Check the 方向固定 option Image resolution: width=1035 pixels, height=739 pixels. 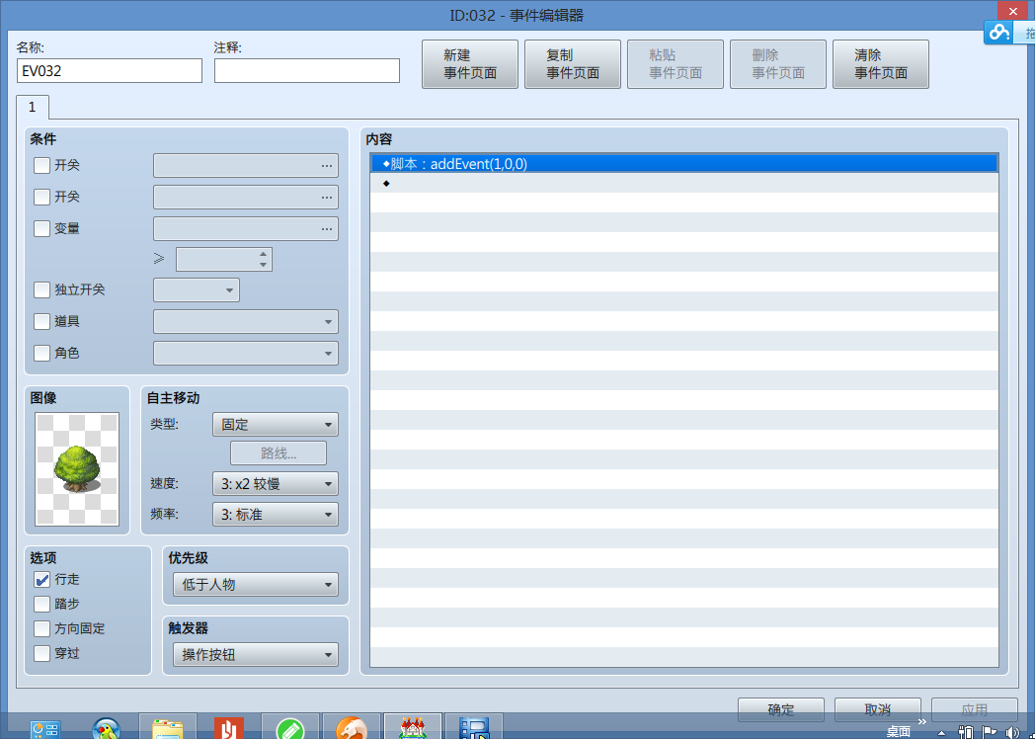[x=41, y=628]
